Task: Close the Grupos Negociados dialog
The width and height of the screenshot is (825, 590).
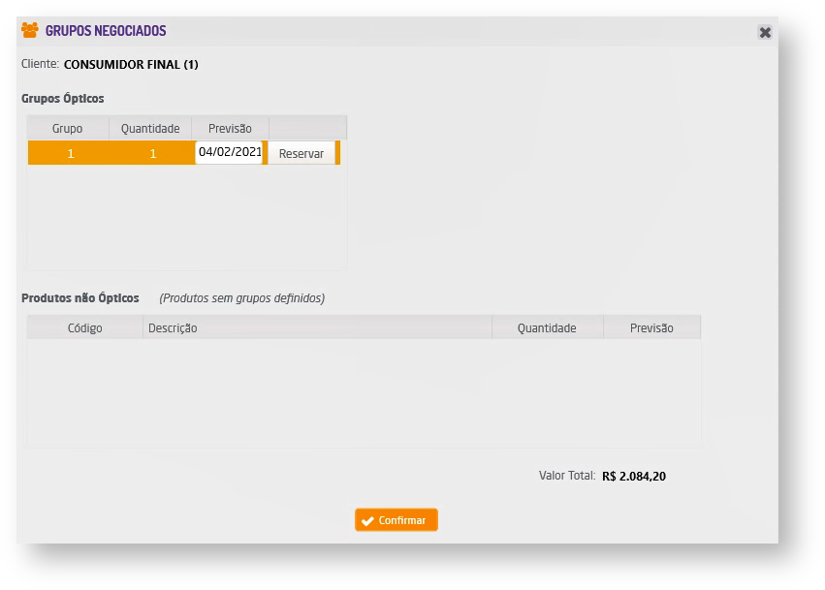Action: (x=765, y=32)
